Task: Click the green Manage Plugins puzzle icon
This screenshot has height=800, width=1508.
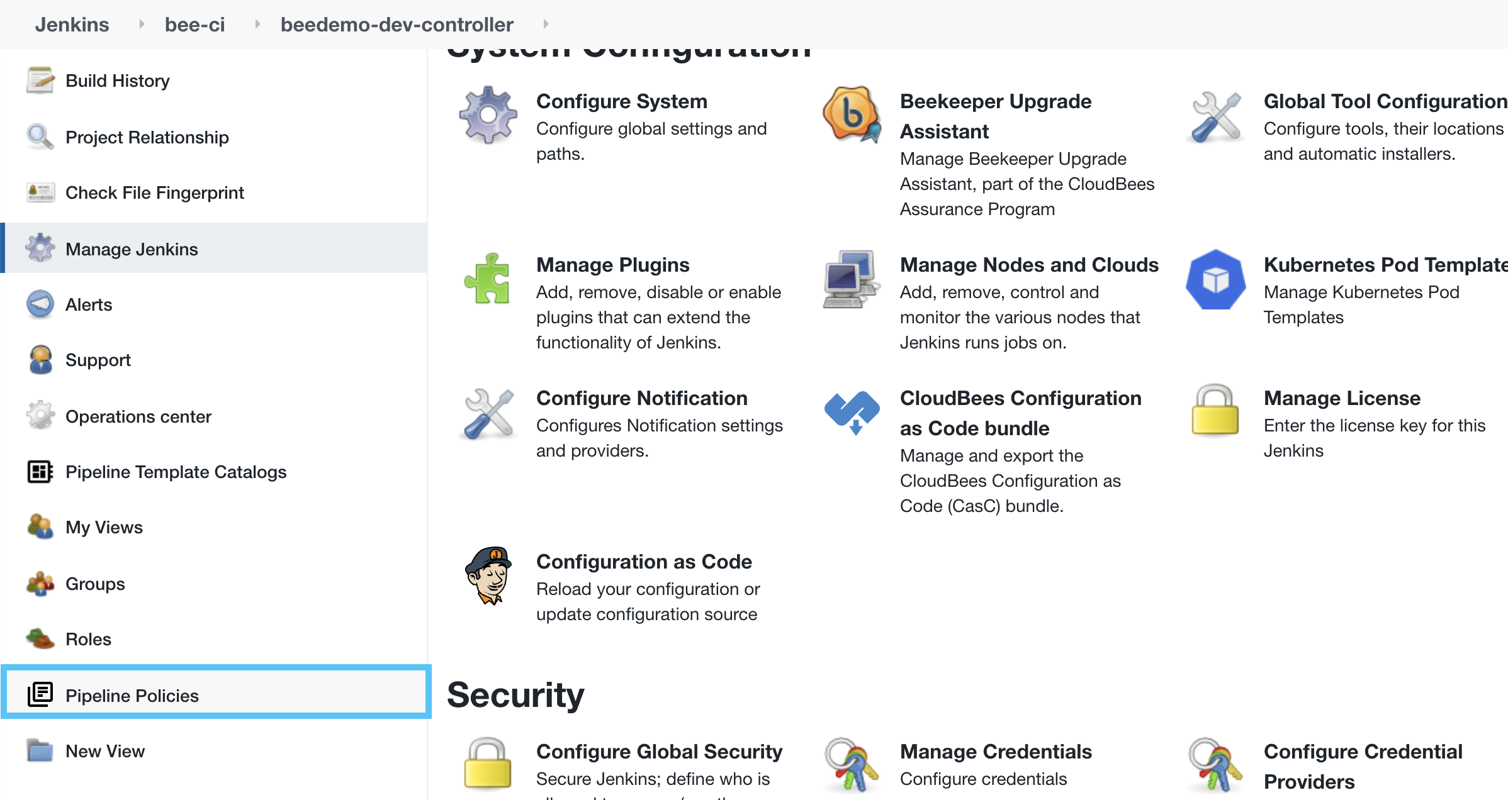Action: coord(488,279)
